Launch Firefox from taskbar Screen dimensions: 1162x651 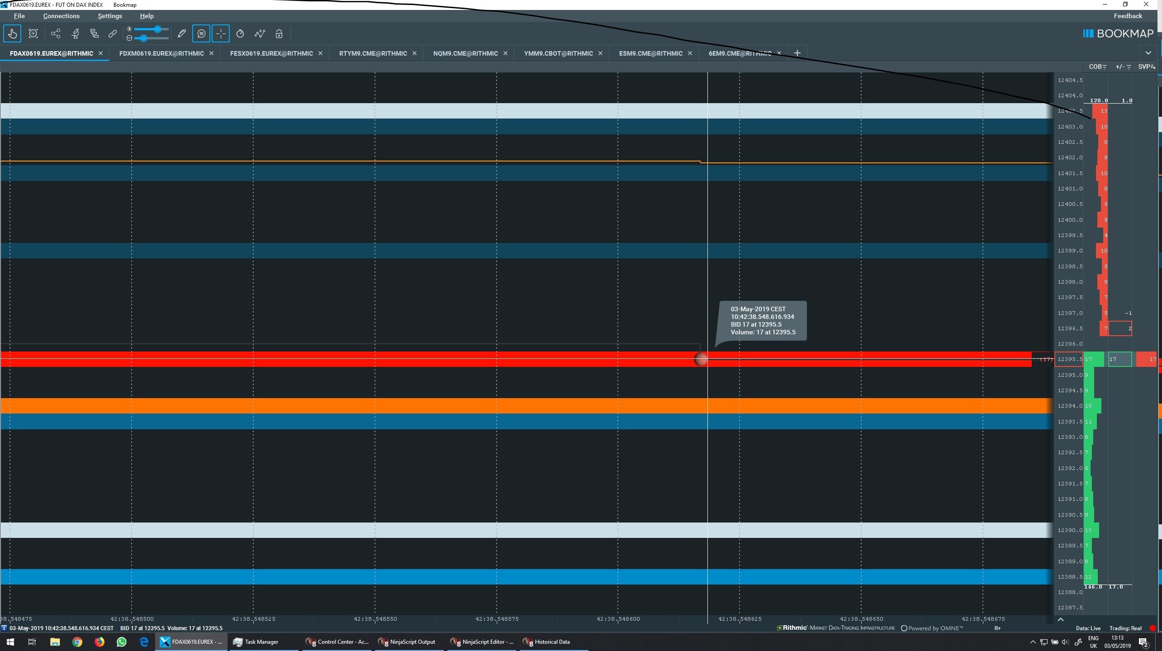tap(100, 642)
